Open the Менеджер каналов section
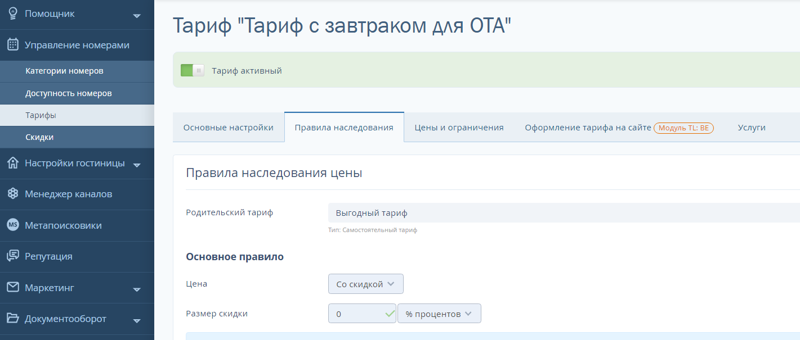 [77, 194]
